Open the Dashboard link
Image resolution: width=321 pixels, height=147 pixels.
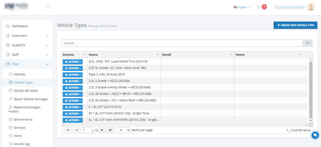click(x=20, y=26)
